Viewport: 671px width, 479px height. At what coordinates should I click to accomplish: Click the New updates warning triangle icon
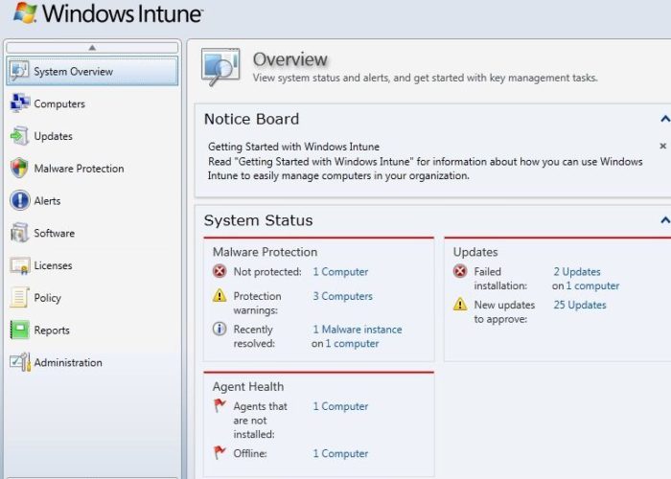click(460, 304)
